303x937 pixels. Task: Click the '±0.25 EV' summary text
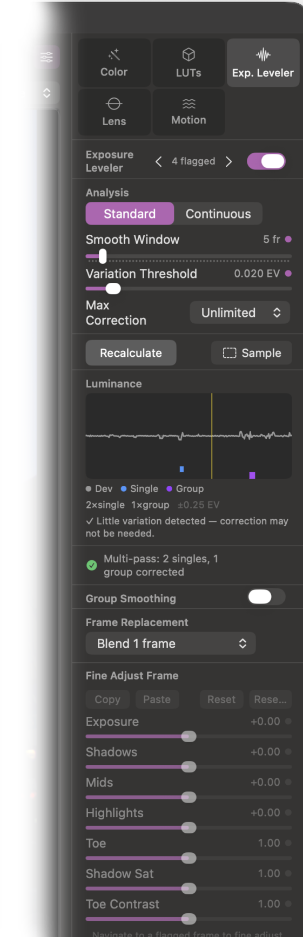pos(198,505)
